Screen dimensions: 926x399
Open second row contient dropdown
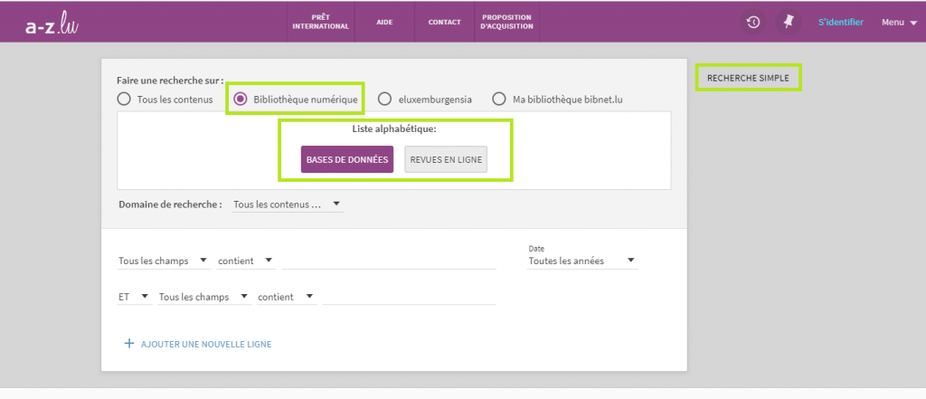(287, 298)
